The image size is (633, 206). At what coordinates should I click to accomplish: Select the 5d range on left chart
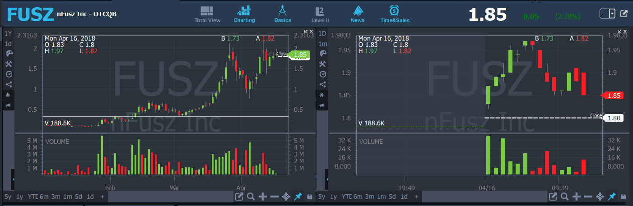click(x=79, y=197)
